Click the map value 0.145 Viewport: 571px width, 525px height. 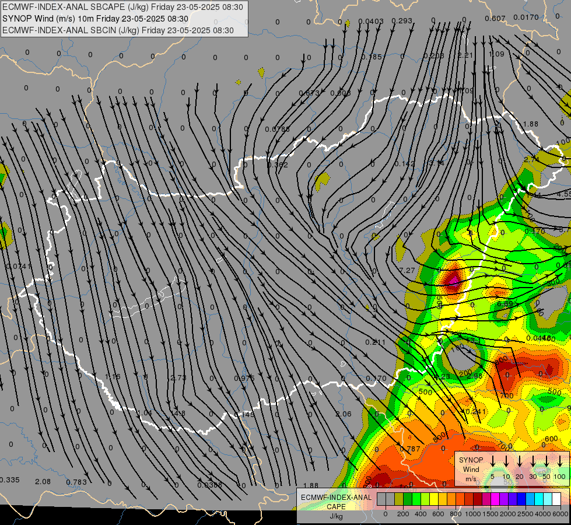tap(244, 414)
